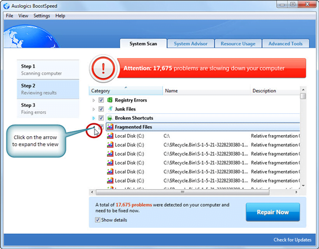Select the Broken Shortcuts row label
This screenshot has width=319, height=249.
[x=134, y=118]
